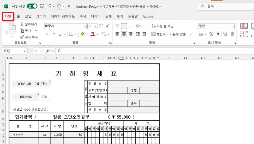Switch to the 삽입 tab
This screenshot has width=254, height=144.
coord(28,16)
